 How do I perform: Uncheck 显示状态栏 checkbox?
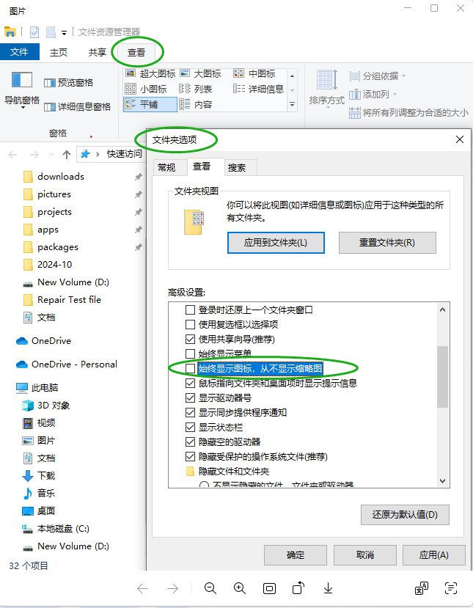190,428
